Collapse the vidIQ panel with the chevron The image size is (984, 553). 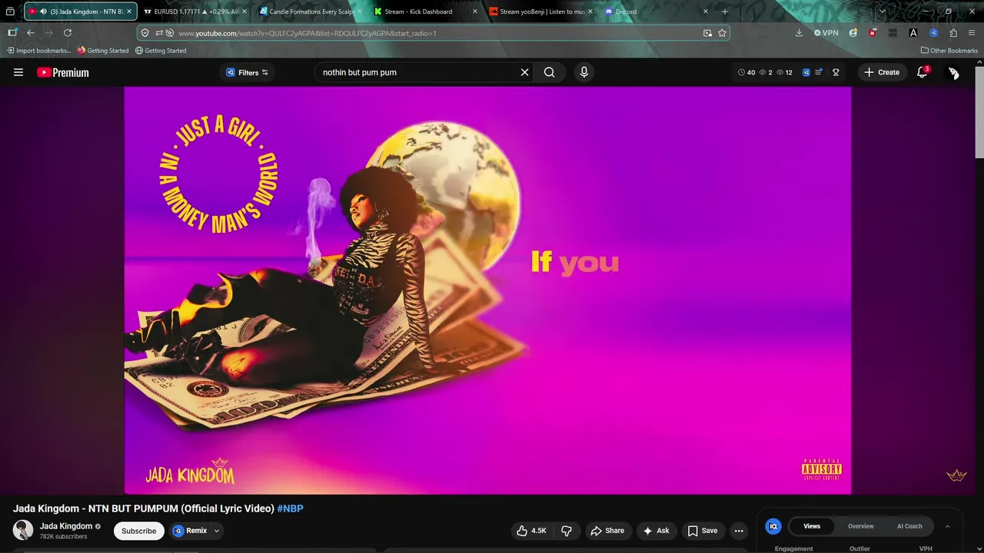point(947,526)
